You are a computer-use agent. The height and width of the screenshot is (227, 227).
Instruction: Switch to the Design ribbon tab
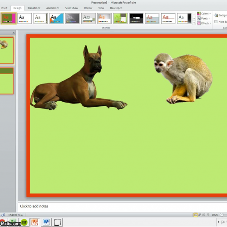point(17,8)
